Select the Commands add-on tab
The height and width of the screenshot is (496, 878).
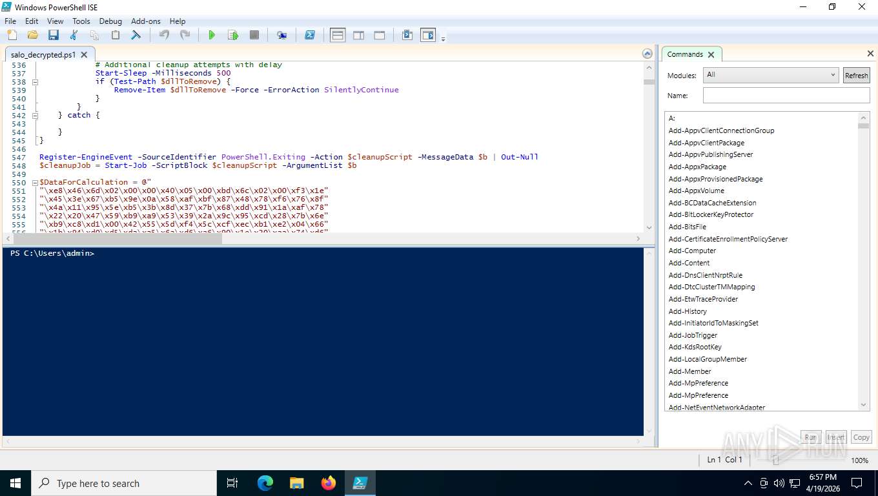click(685, 54)
